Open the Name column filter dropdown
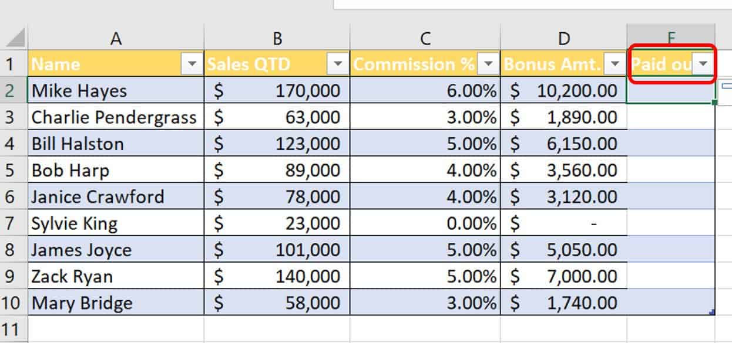Screen dimensions: 732x343 [192, 64]
